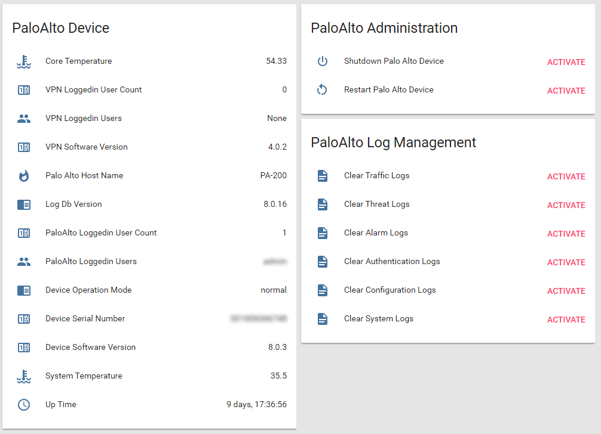Click the restart icon for Restart Palo Alto Device
The height and width of the screenshot is (434, 601).
[323, 90]
